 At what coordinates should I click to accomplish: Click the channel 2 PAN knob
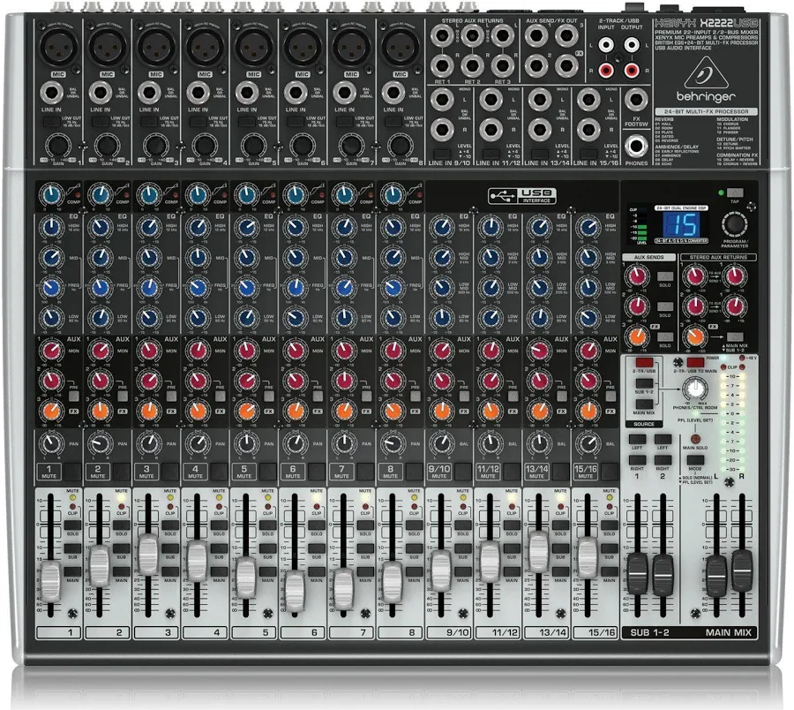pos(101,444)
